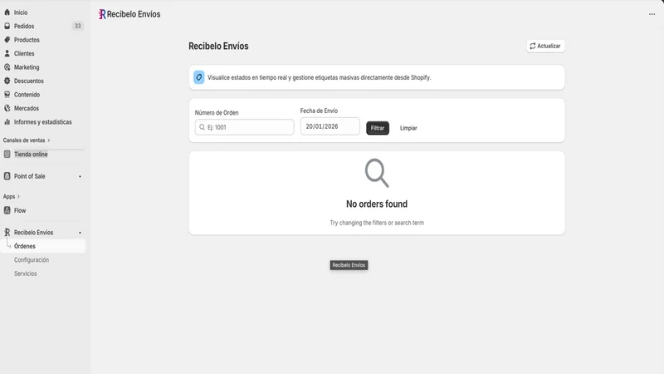Click the Pedidos inbox icon
The image size is (664, 374).
tap(7, 26)
